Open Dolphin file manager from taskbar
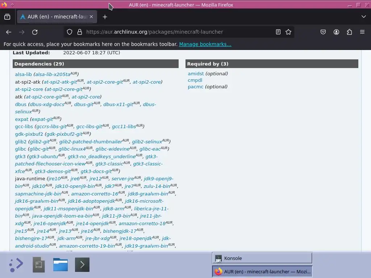Image resolution: width=371 pixels, height=278 pixels. (61, 265)
